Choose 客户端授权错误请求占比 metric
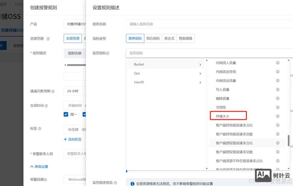The height and width of the screenshot is (186, 293). point(234,143)
